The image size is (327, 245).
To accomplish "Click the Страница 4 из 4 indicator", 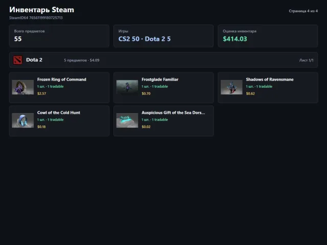I will pyautogui.click(x=303, y=11).
